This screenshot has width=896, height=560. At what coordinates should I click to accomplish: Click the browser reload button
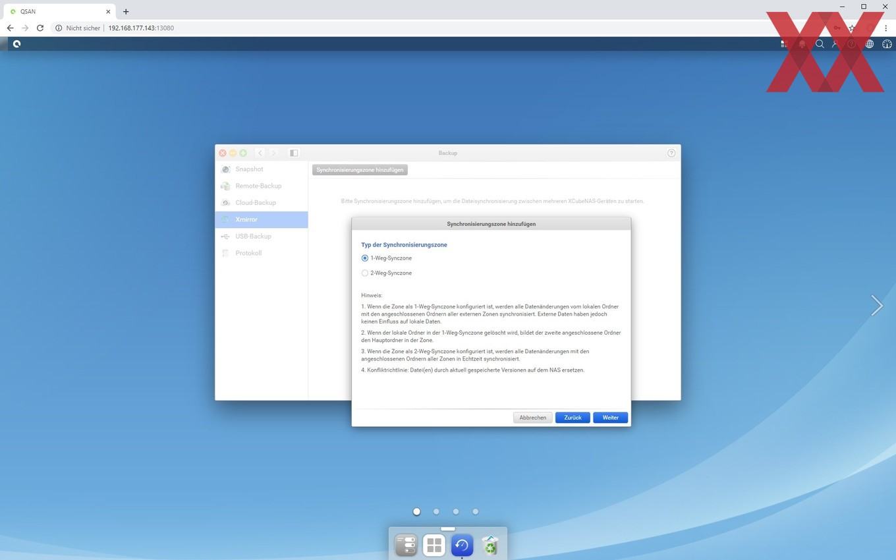pos(40,28)
